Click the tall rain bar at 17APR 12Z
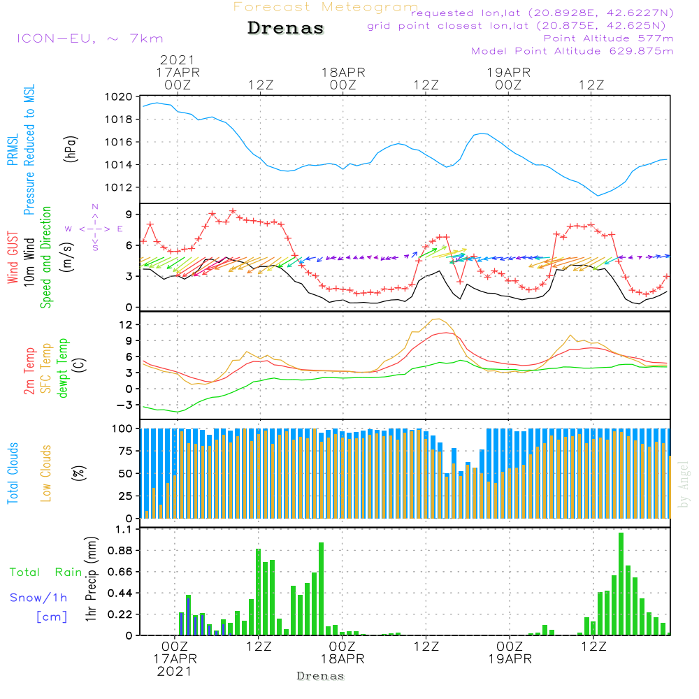699x699 pixels. [x=258, y=592]
